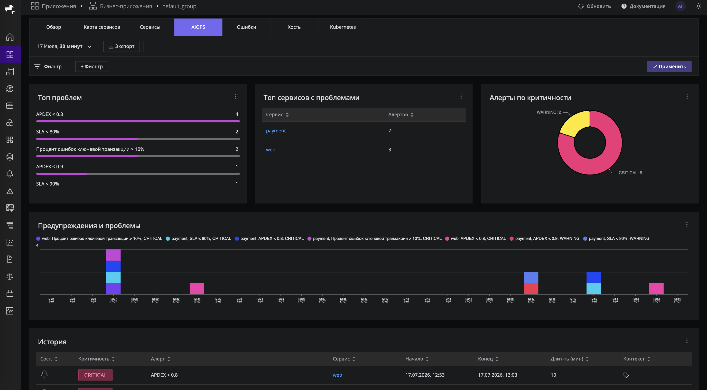Open the padlock icon in sidebar
The height and width of the screenshot is (390, 707).
[x=10, y=293]
